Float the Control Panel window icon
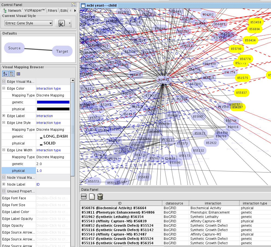This screenshot has width=271, height=247. [x=73, y=5]
